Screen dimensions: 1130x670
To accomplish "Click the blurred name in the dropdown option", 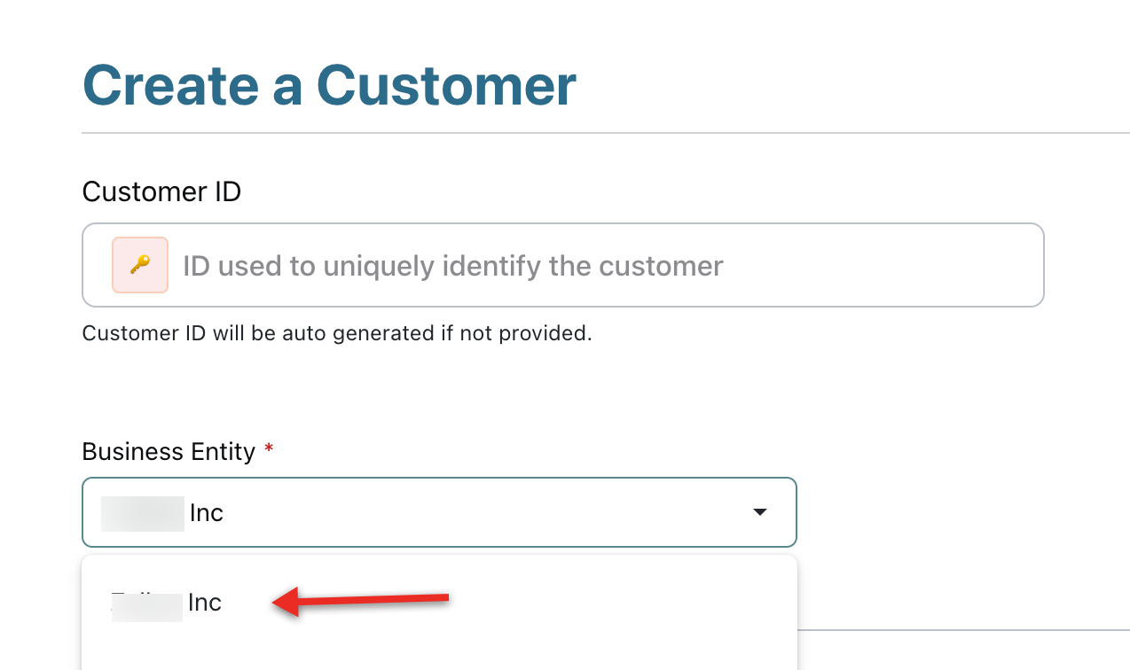I will tap(146, 604).
